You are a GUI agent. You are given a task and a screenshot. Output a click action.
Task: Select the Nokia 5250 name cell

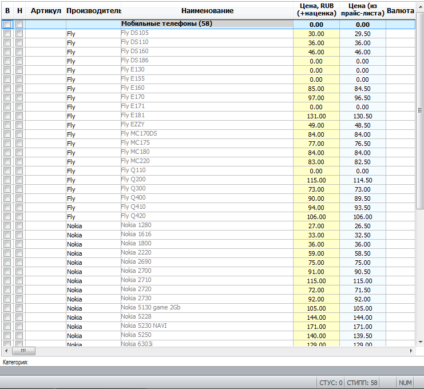(x=207, y=335)
